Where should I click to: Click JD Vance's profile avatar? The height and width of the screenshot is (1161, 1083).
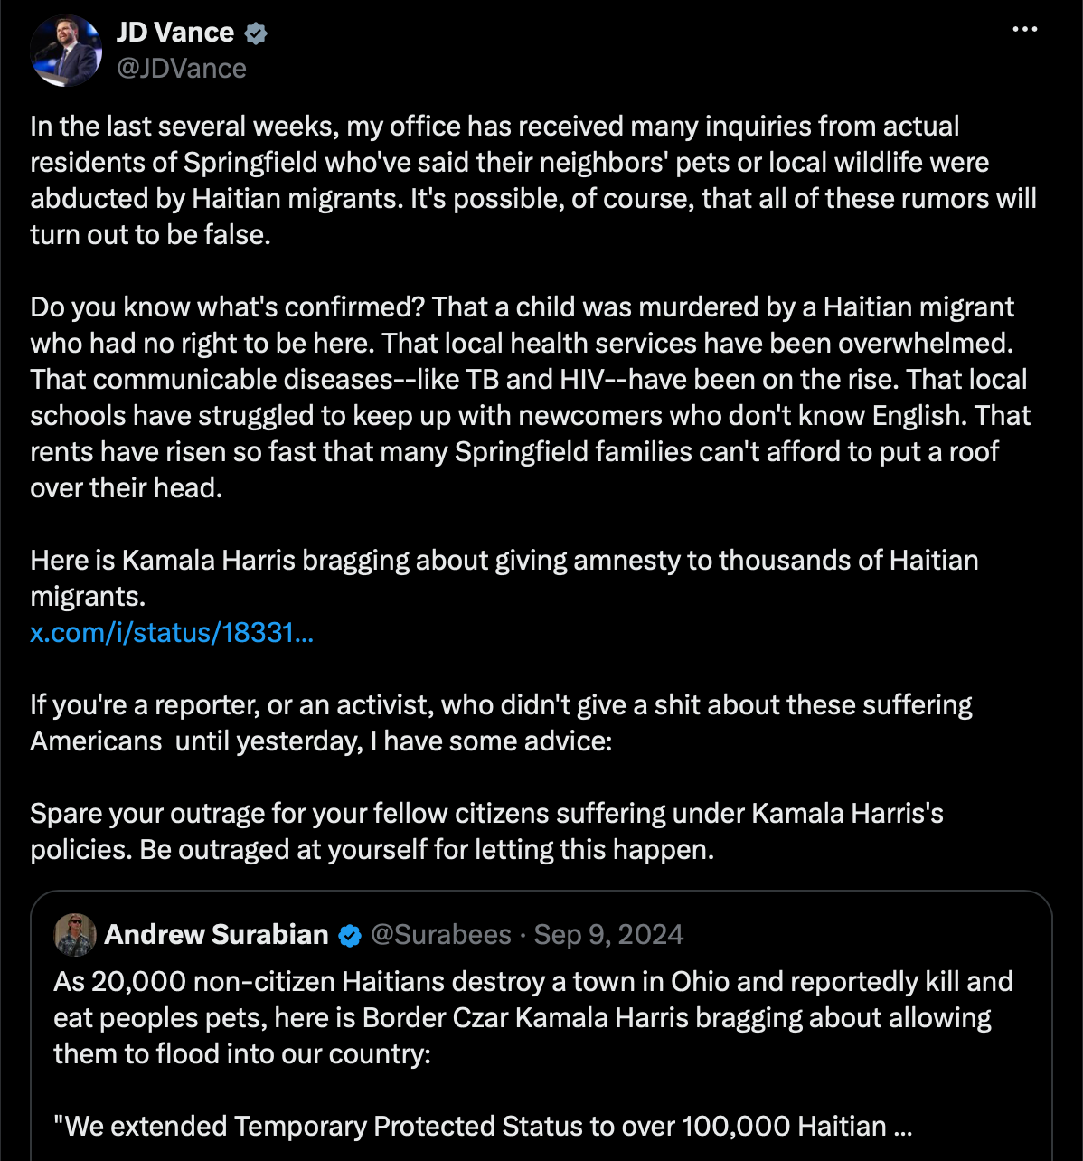[66, 50]
